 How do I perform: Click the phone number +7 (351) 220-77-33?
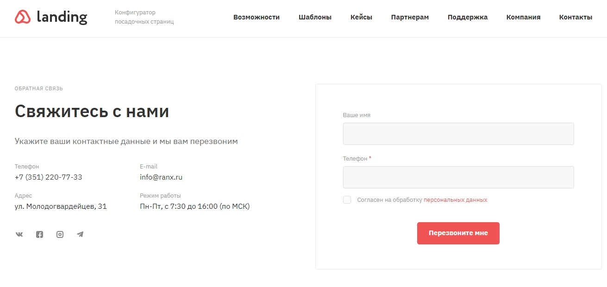[x=49, y=177]
